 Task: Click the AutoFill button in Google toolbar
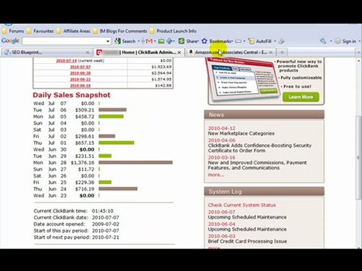tap(259, 41)
